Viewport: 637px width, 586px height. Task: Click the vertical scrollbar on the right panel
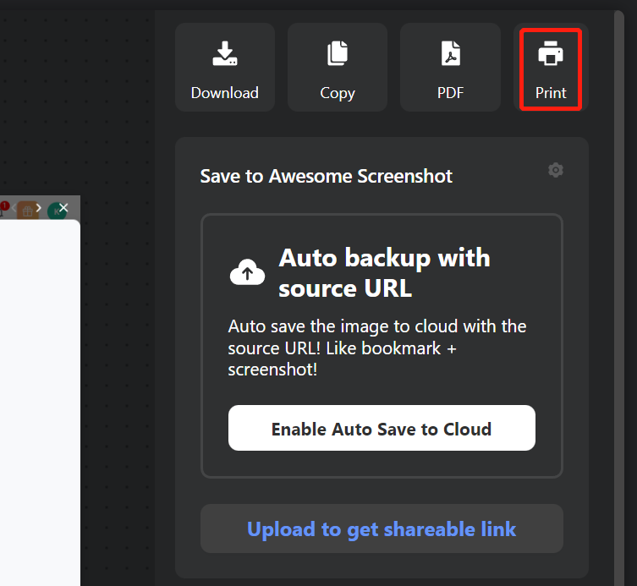(619, 298)
